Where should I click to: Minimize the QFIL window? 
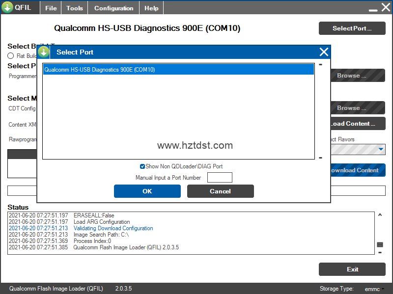373,9
